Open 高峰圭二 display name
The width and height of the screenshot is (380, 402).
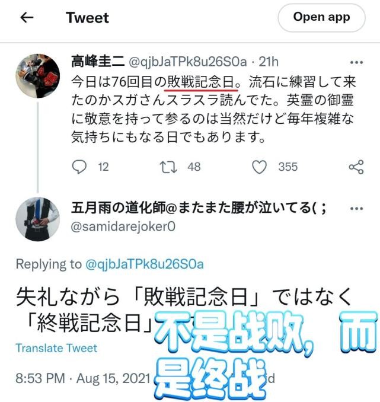click(98, 62)
